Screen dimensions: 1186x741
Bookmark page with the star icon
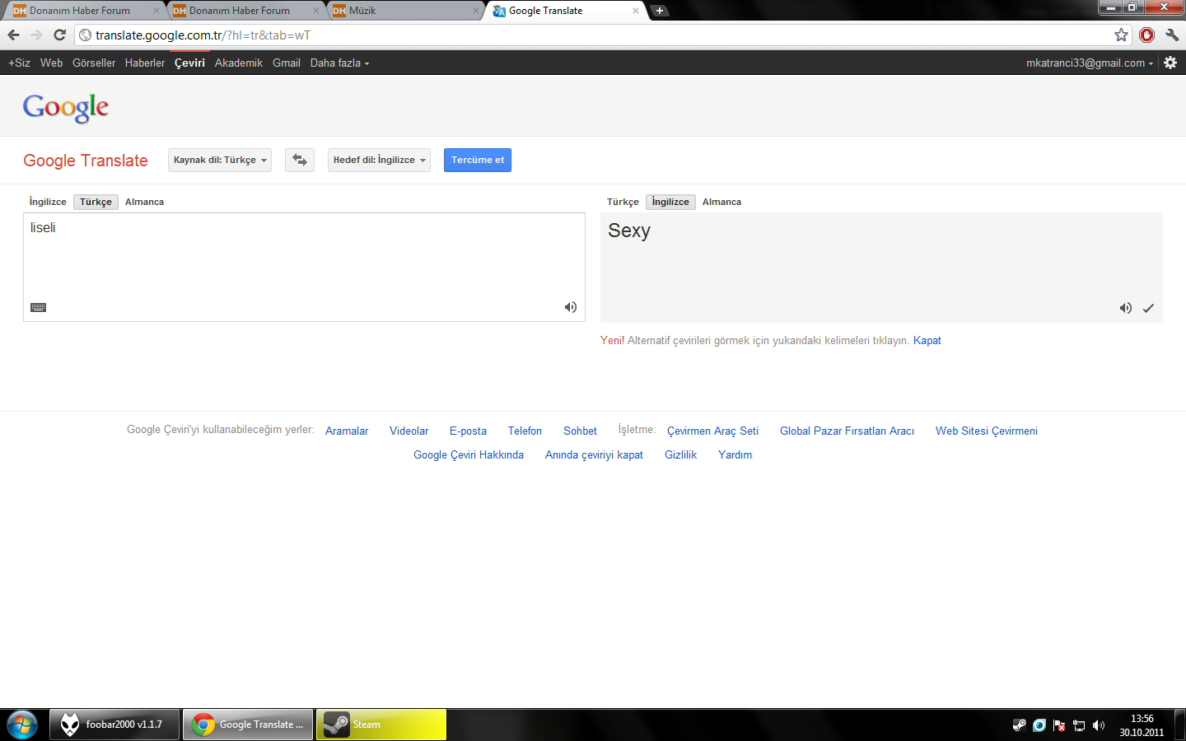pyautogui.click(x=1121, y=35)
